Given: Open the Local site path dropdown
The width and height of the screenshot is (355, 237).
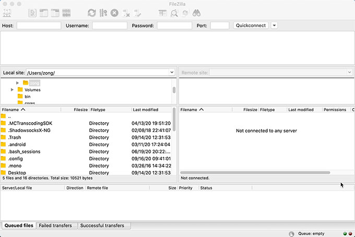Looking at the screenshot, I should [172, 73].
